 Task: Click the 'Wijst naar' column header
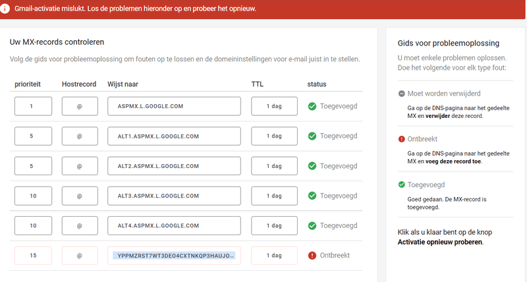click(x=123, y=84)
